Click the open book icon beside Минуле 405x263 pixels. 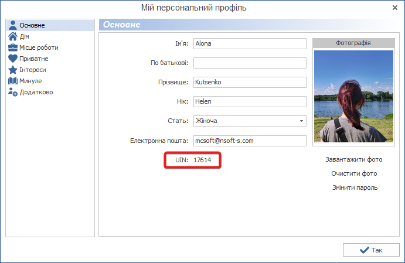point(13,81)
